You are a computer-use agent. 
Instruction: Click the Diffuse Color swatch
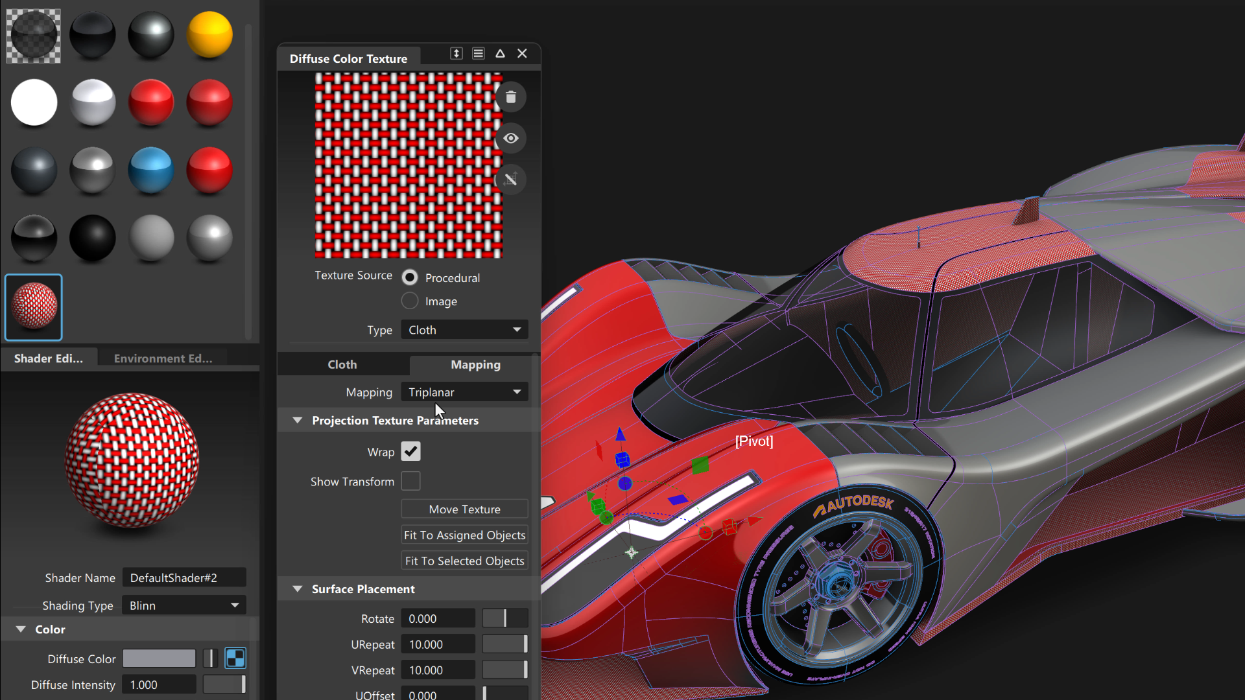coord(159,659)
